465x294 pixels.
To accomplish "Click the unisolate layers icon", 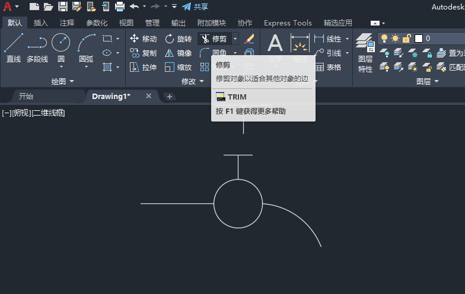I will pyautogui.click(x=399, y=67).
